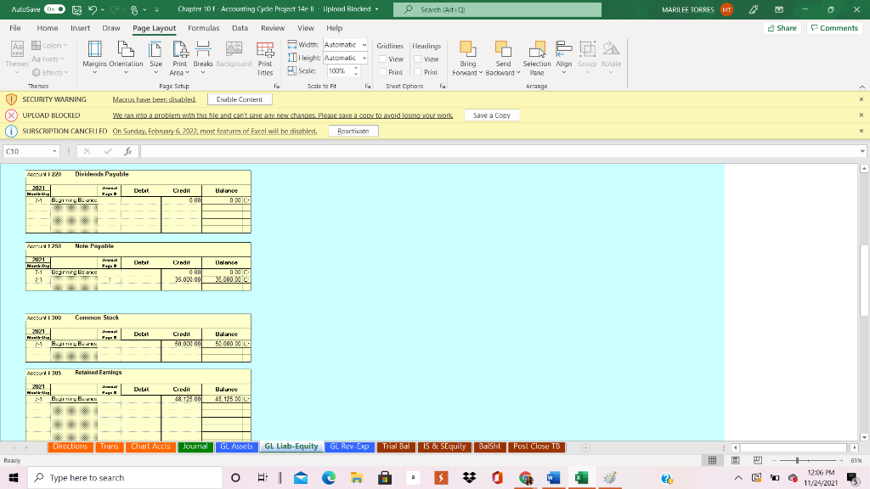This screenshot has width=870, height=489.
Task: Bring the selection Forward
Action: (467, 59)
